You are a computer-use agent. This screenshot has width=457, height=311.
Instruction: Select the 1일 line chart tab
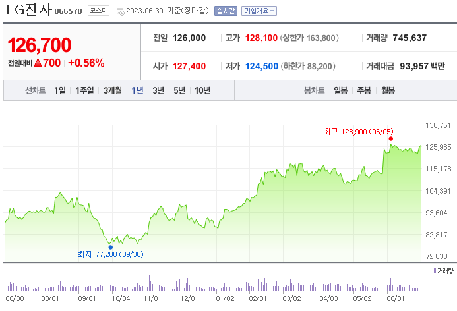point(60,90)
